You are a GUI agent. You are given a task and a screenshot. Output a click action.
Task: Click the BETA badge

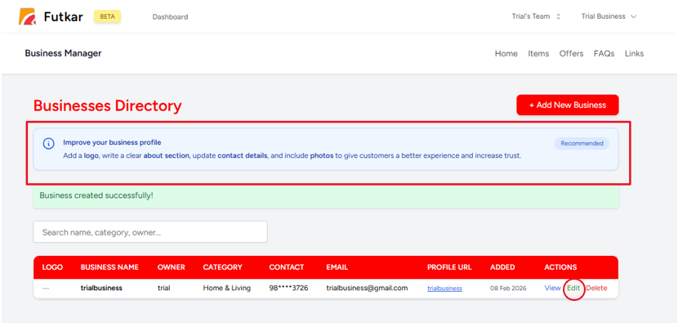click(x=107, y=16)
